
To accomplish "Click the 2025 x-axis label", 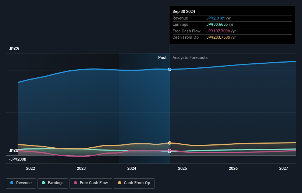I will (182, 169).
